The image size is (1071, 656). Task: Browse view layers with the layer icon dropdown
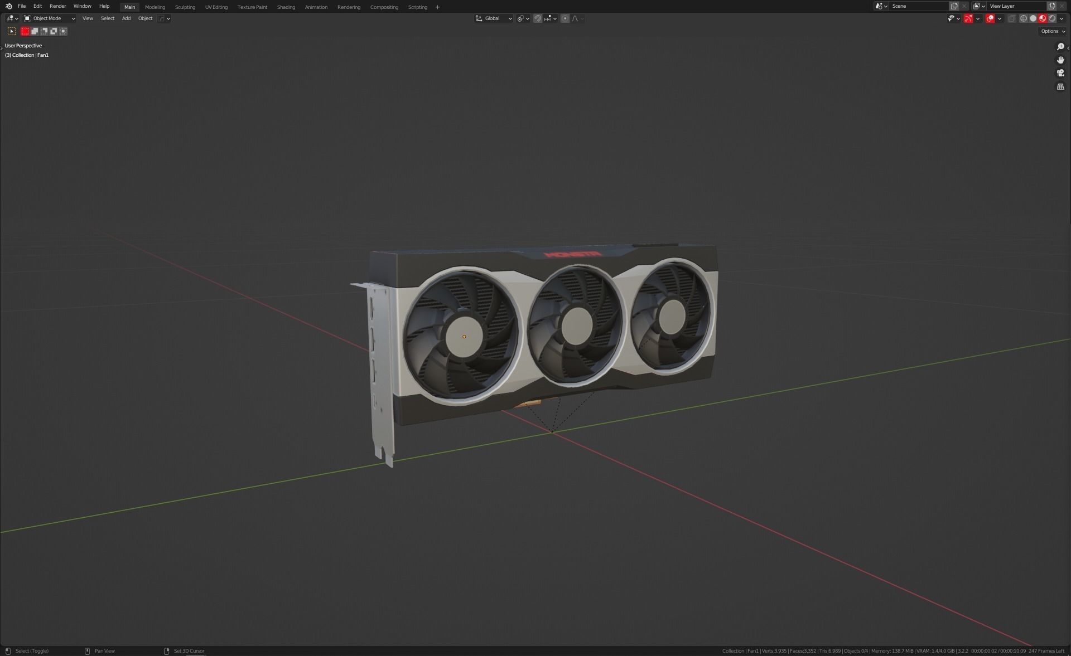979,6
